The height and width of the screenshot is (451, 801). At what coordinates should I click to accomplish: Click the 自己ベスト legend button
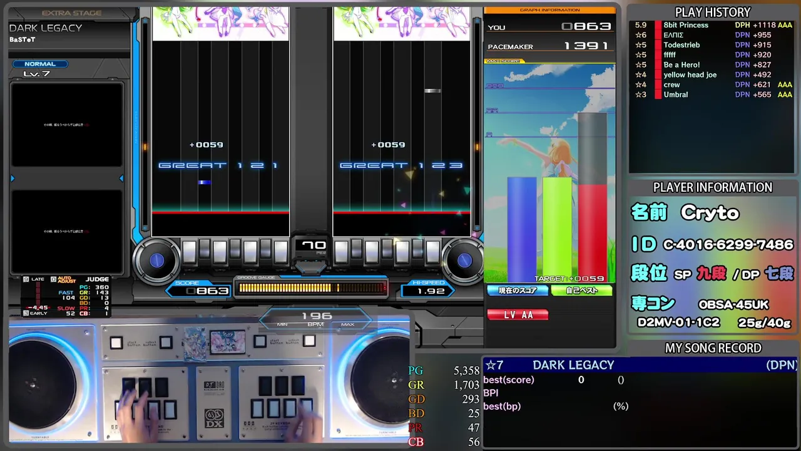[582, 291]
